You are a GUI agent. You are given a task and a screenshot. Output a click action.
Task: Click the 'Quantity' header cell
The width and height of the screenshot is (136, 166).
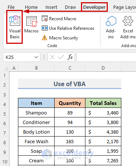(x=70, y=103)
